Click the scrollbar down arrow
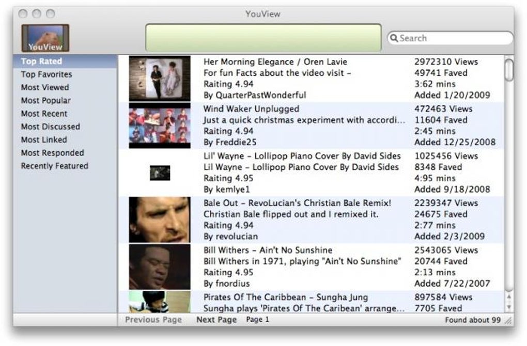This screenshot has height=346, width=527. (509, 307)
